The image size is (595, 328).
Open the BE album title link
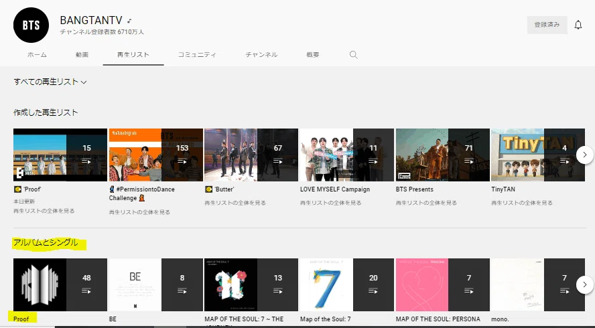click(x=113, y=319)
